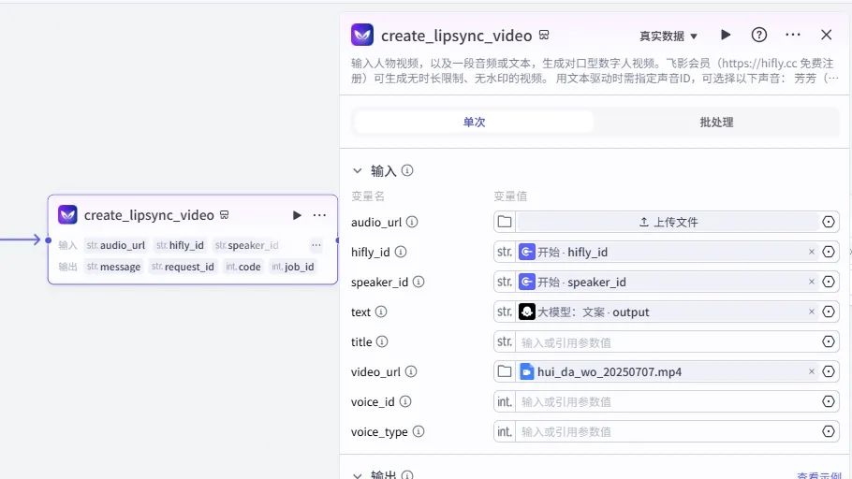Screen dimensions: 852x479
Task: Show info tooltip for audio_url
Action: 412,222
